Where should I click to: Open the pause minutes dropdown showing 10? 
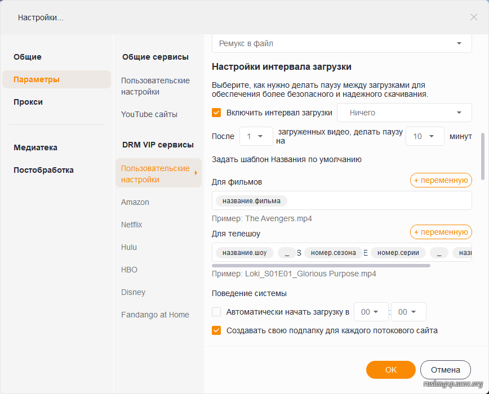click(x=425, y=136)
